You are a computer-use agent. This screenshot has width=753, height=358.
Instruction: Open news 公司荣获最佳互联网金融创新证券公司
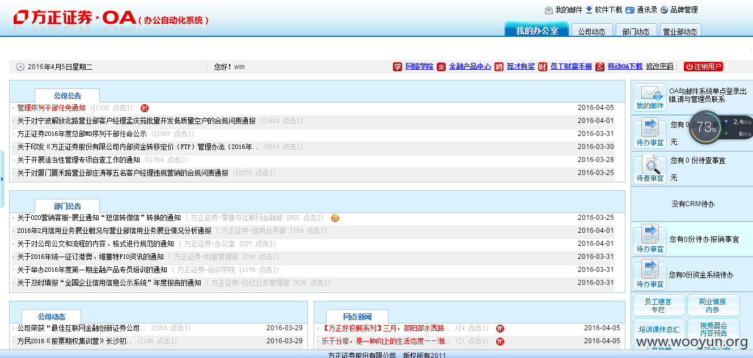pos(81,328)
